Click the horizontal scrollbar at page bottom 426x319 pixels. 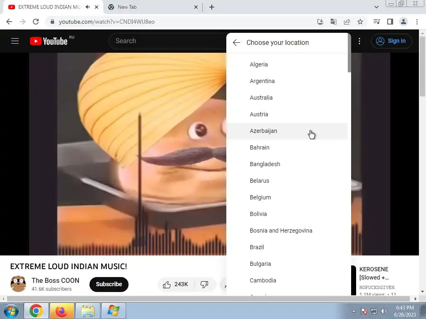pyautogui.click(x=208, y=299)
